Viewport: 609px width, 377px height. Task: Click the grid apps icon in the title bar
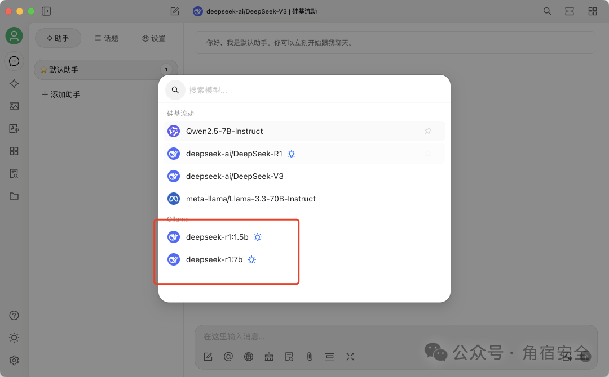(x=592, y=11)
